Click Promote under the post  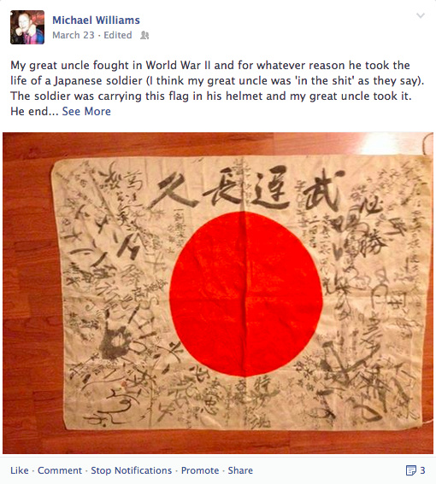pyautogui.click(x=200, y=470)
